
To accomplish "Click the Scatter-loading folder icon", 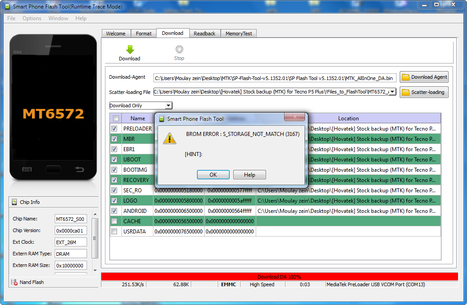I will coord(406,93).
